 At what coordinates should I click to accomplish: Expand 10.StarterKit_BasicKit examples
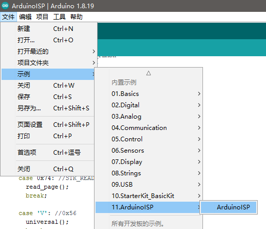click(x=149, y=196)
